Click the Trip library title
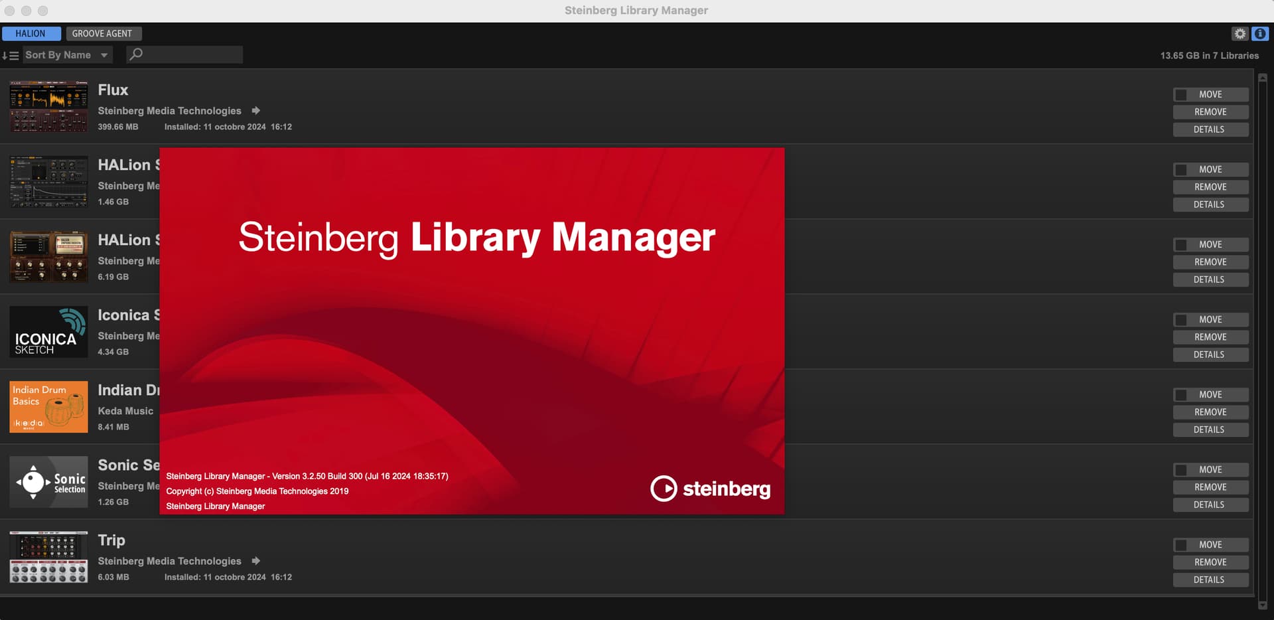Viewport: 1274px width, 620px height. pyautogui.click(x=111, y=540)
